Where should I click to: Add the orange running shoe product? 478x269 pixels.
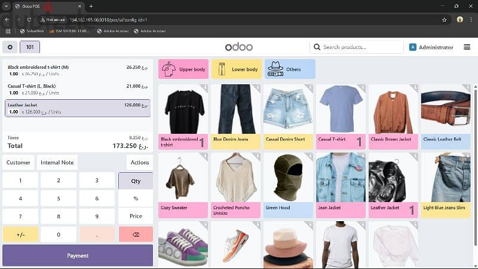[x=235, y=244]
